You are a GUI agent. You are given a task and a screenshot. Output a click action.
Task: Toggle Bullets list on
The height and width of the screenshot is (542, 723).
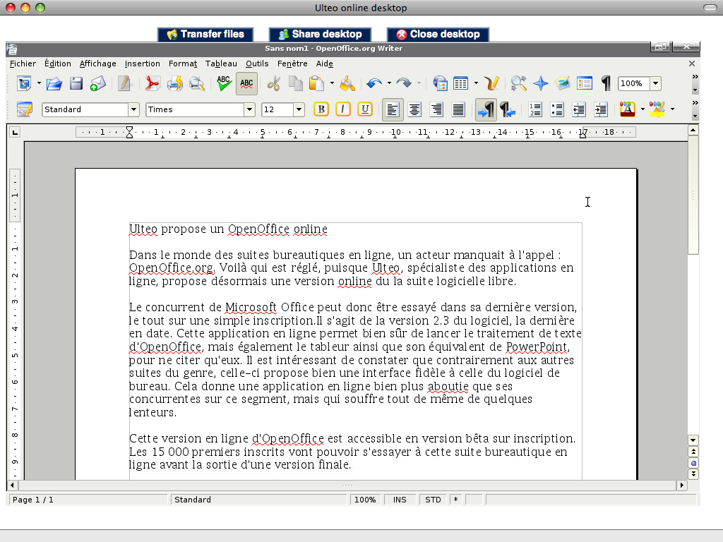557,109
